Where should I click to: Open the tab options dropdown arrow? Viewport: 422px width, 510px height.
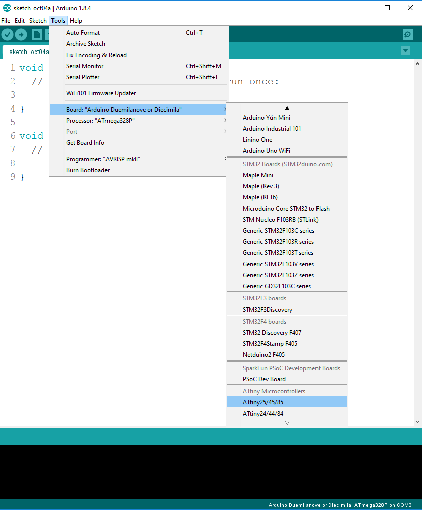point(405,50)
